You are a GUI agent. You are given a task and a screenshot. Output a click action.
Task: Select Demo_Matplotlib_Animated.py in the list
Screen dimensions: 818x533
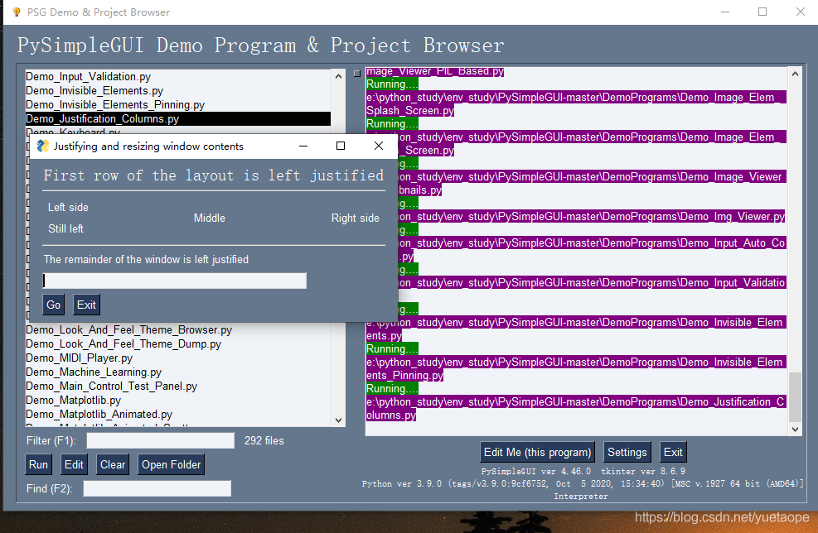tap(178, 414)
